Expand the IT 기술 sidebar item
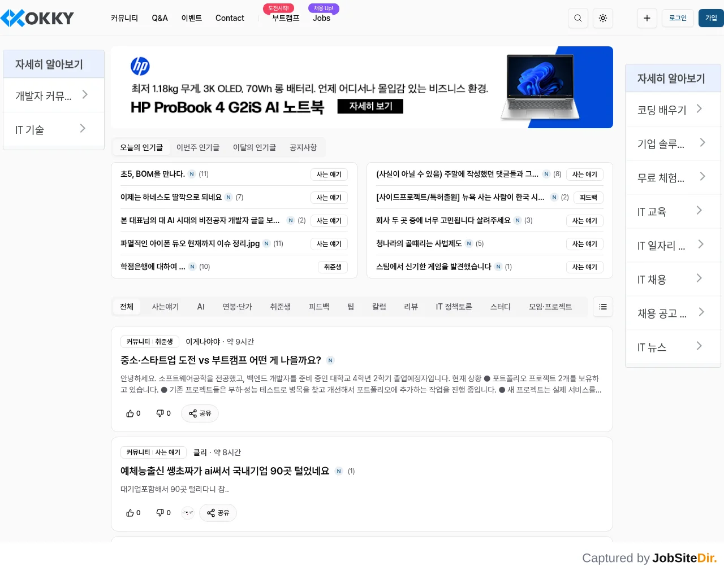 (54, 129)
